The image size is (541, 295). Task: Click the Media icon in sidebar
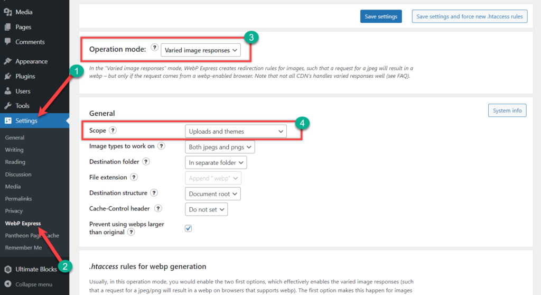8,12
